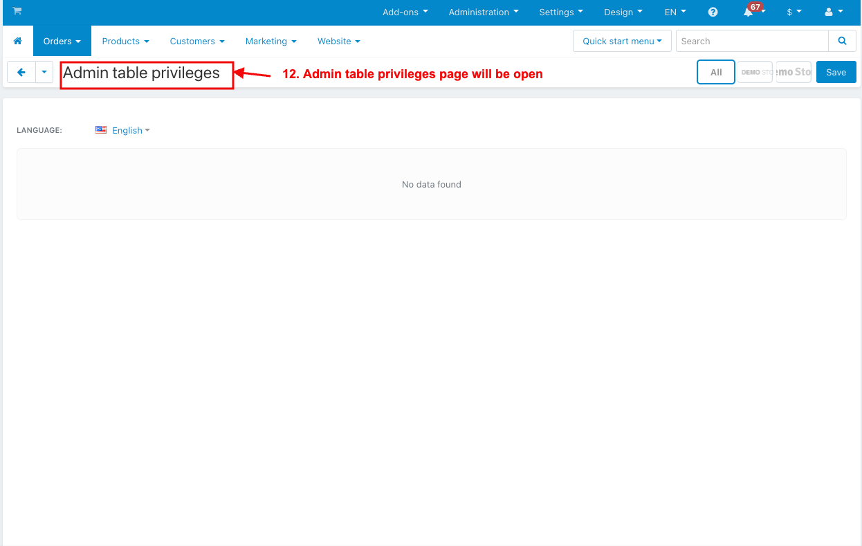
Task: Click the 'Admin table privileges' page title
Action: click(x=141, y=73)
